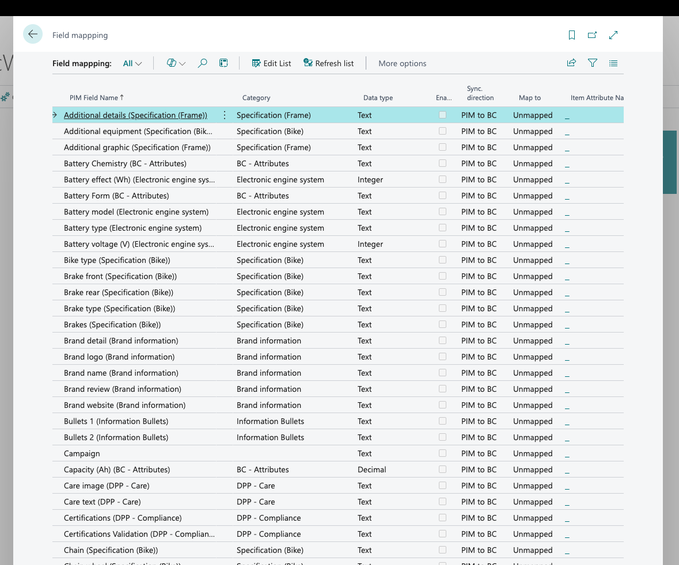Viewport: 679px width, 565px height.
Task: Toggle Enabled checkbox for Brand logo row
Action: tap(442, 357)
